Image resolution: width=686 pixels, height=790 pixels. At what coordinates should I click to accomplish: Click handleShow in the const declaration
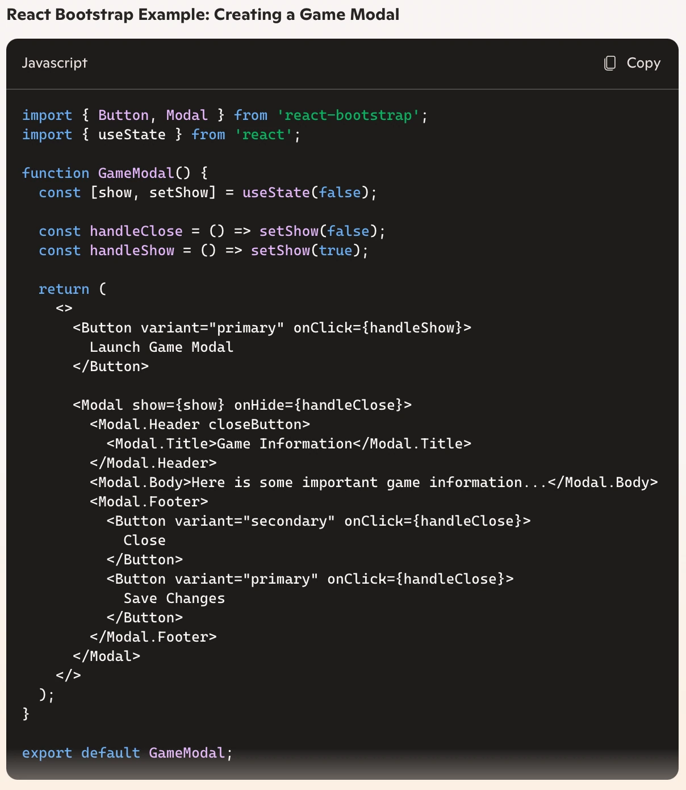click(x=132, y=251)
